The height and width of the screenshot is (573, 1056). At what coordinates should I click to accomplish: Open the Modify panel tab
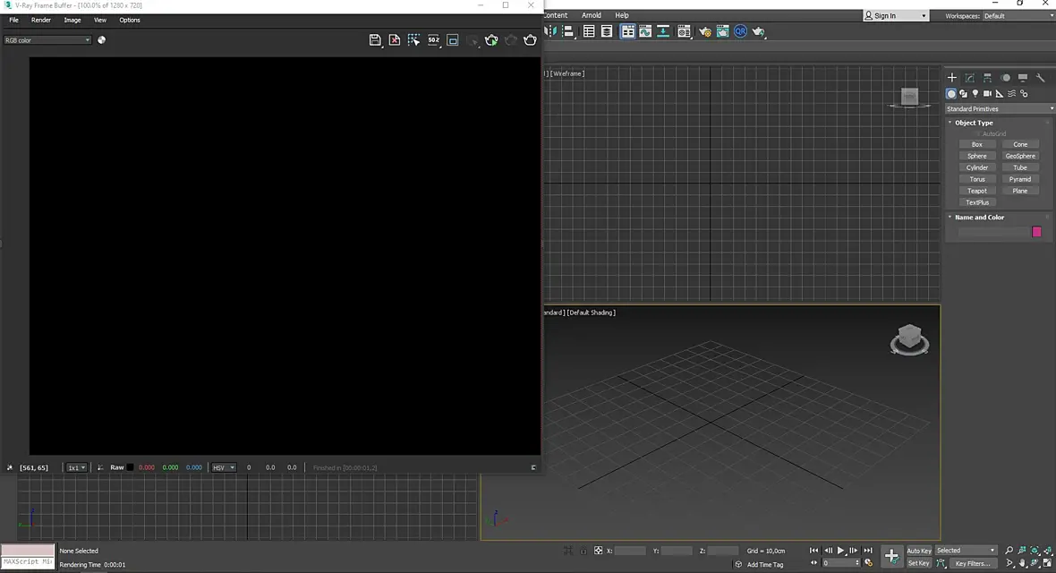tap(970, 78)
